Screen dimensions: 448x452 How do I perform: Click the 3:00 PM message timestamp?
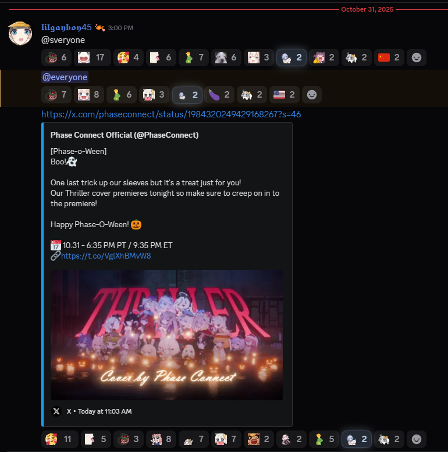pos(120,28)
